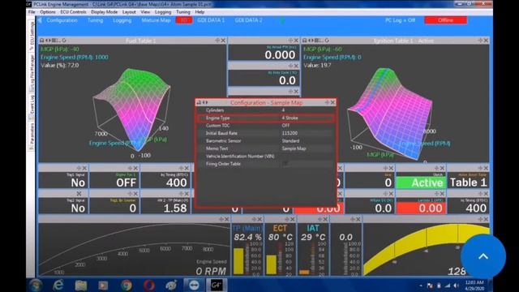
Task: Select the Vehicle Identification Number (VIN) row
Action: (266, 156)
